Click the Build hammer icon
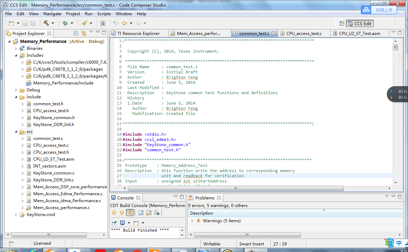Screen dimensions: 408x252 point(46,23)
